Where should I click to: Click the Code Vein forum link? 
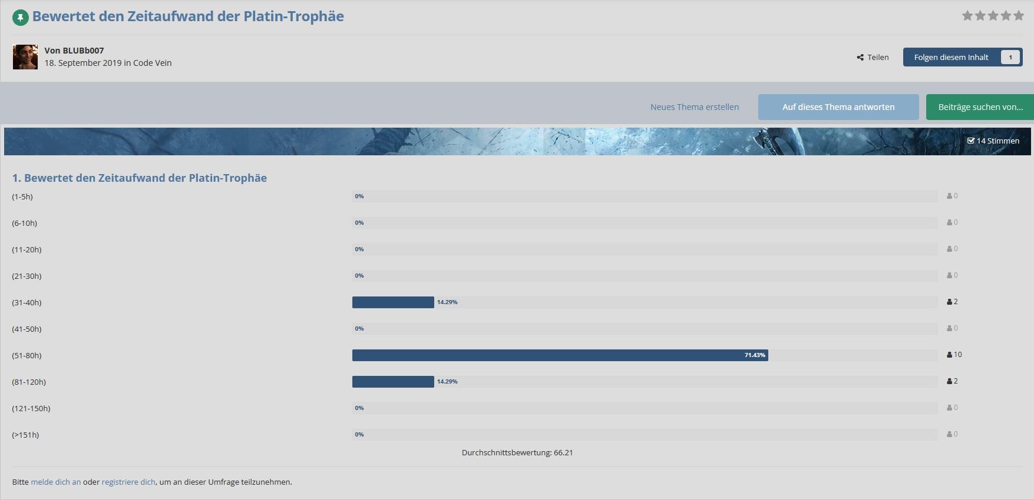[152, 63]
